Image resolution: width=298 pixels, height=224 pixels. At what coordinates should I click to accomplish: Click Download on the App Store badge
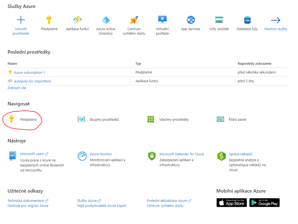point(232,203)
